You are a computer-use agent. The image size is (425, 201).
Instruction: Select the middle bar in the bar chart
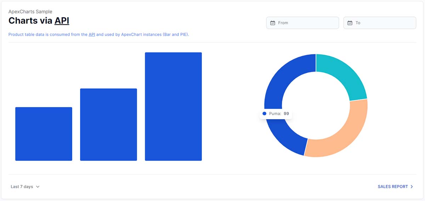pyautogui.click(x=108, y=125)
